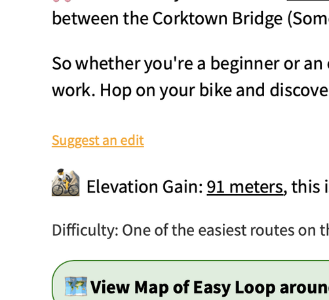Open the View Map of Easy Loop button
The height and width of the screenshot is (300, 329).
coord(191,280)
